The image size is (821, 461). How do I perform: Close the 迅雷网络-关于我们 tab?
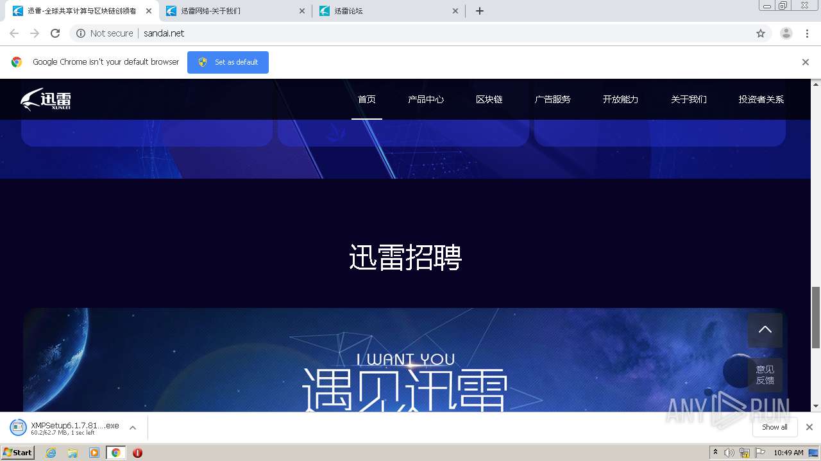[302, 11]
